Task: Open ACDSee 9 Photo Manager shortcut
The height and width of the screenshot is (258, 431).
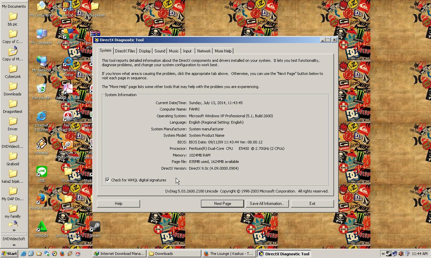Action: tap(68, 148)
